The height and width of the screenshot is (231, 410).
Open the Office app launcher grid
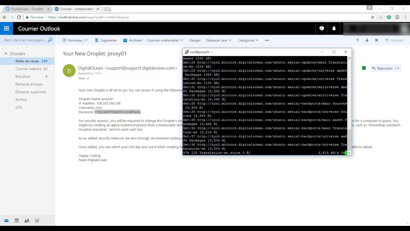click(6, 29)
